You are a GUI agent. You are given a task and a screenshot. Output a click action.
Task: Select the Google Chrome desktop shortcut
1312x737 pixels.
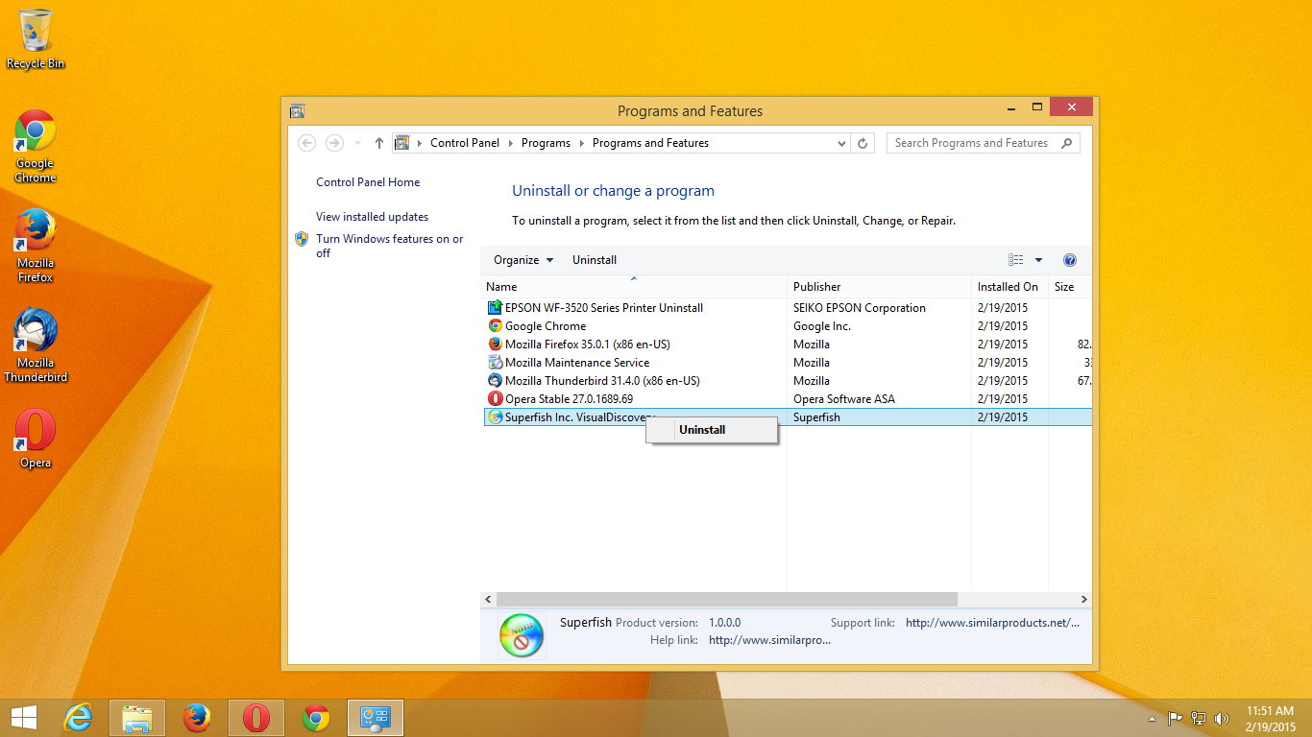36,147
